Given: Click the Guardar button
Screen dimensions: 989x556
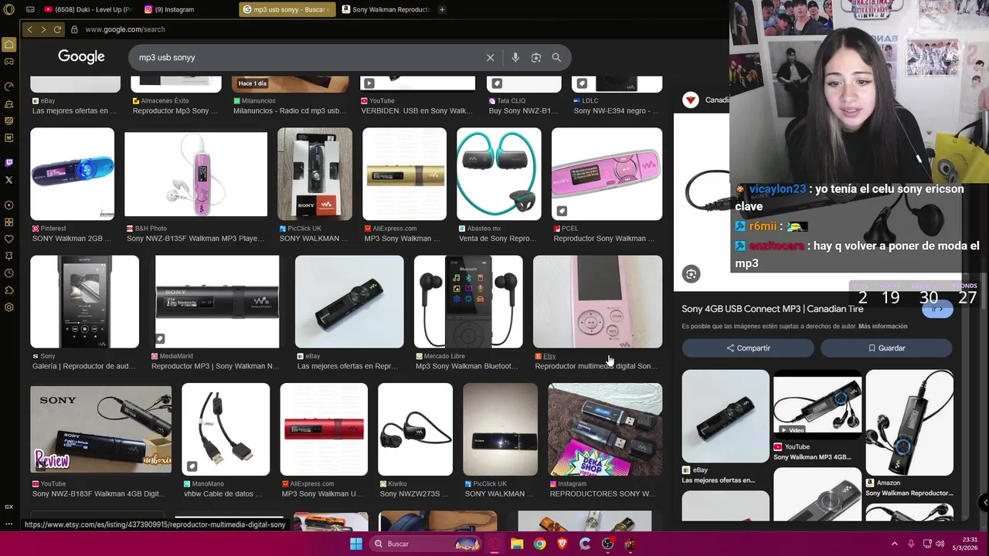Looking at the screenshot, I should point(886,348).
